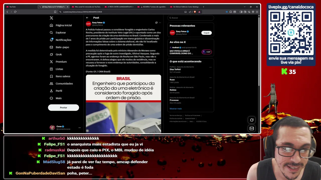Open the floating messages envelope button
Image resolution: width=321 pixels, height=180 pixels.
pyautogui.click(x=252, y=128)
